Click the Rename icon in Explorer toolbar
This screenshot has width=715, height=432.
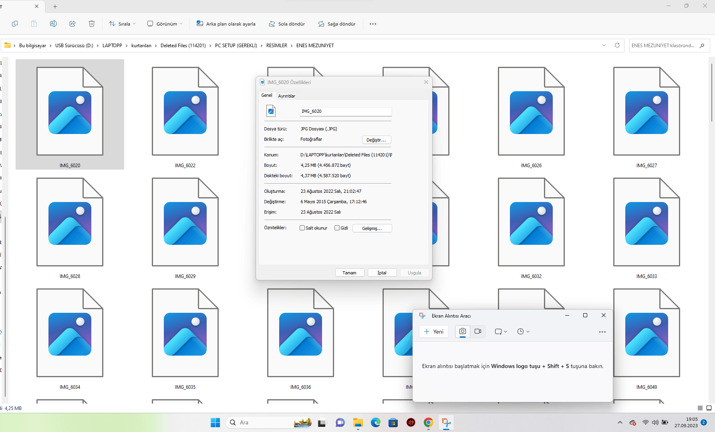[53, 24]
